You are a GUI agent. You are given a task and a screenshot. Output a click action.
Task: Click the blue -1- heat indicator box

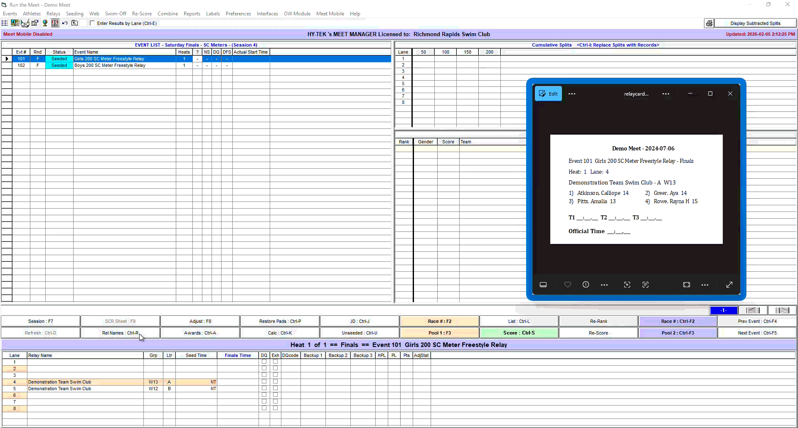coord(723,310)
